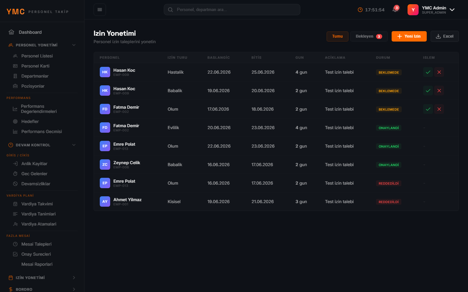Image resolution: width=468 pixels, height=292 pixels.
Task: Click the Pozisyonlar briefcase icon
Action: pyautogui.click(x=15, y=86)
